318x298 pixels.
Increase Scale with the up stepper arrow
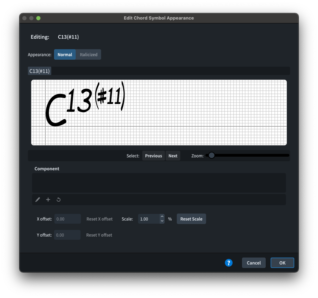162,217
